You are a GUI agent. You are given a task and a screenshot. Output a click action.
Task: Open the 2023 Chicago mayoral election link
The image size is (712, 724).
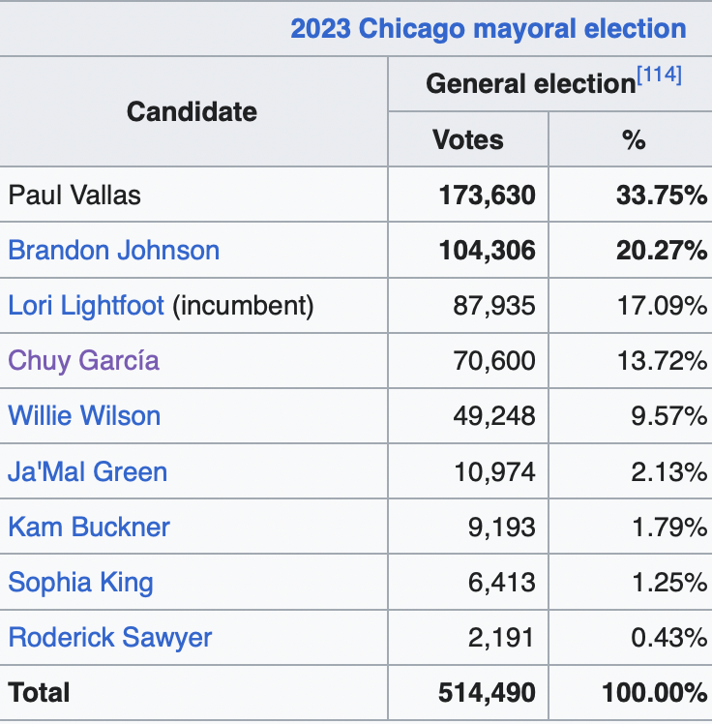click(x=489, y=28)
